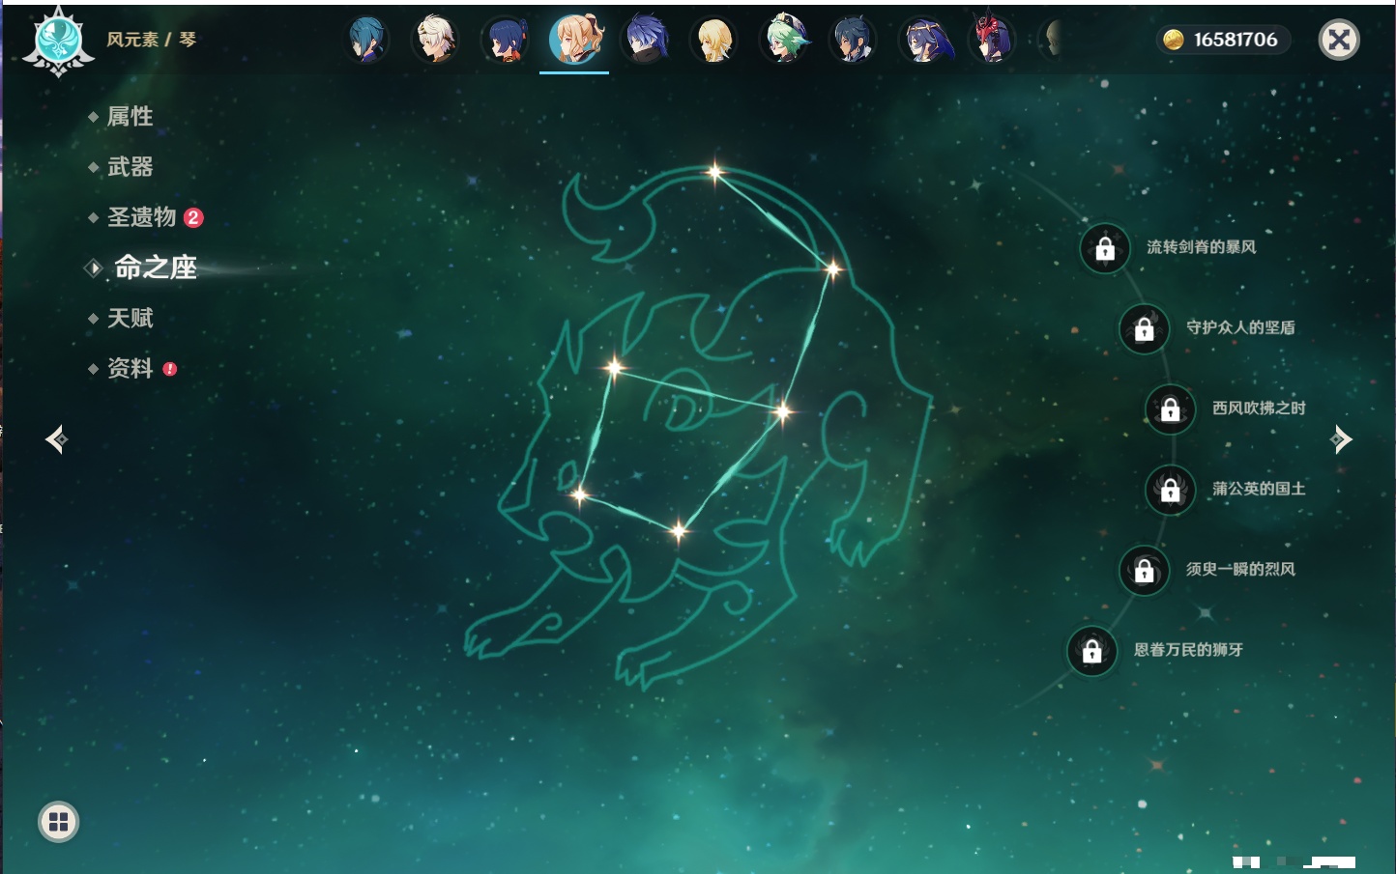
Task: Select the character avatar with the red mask
Action: tap(992, 40)
